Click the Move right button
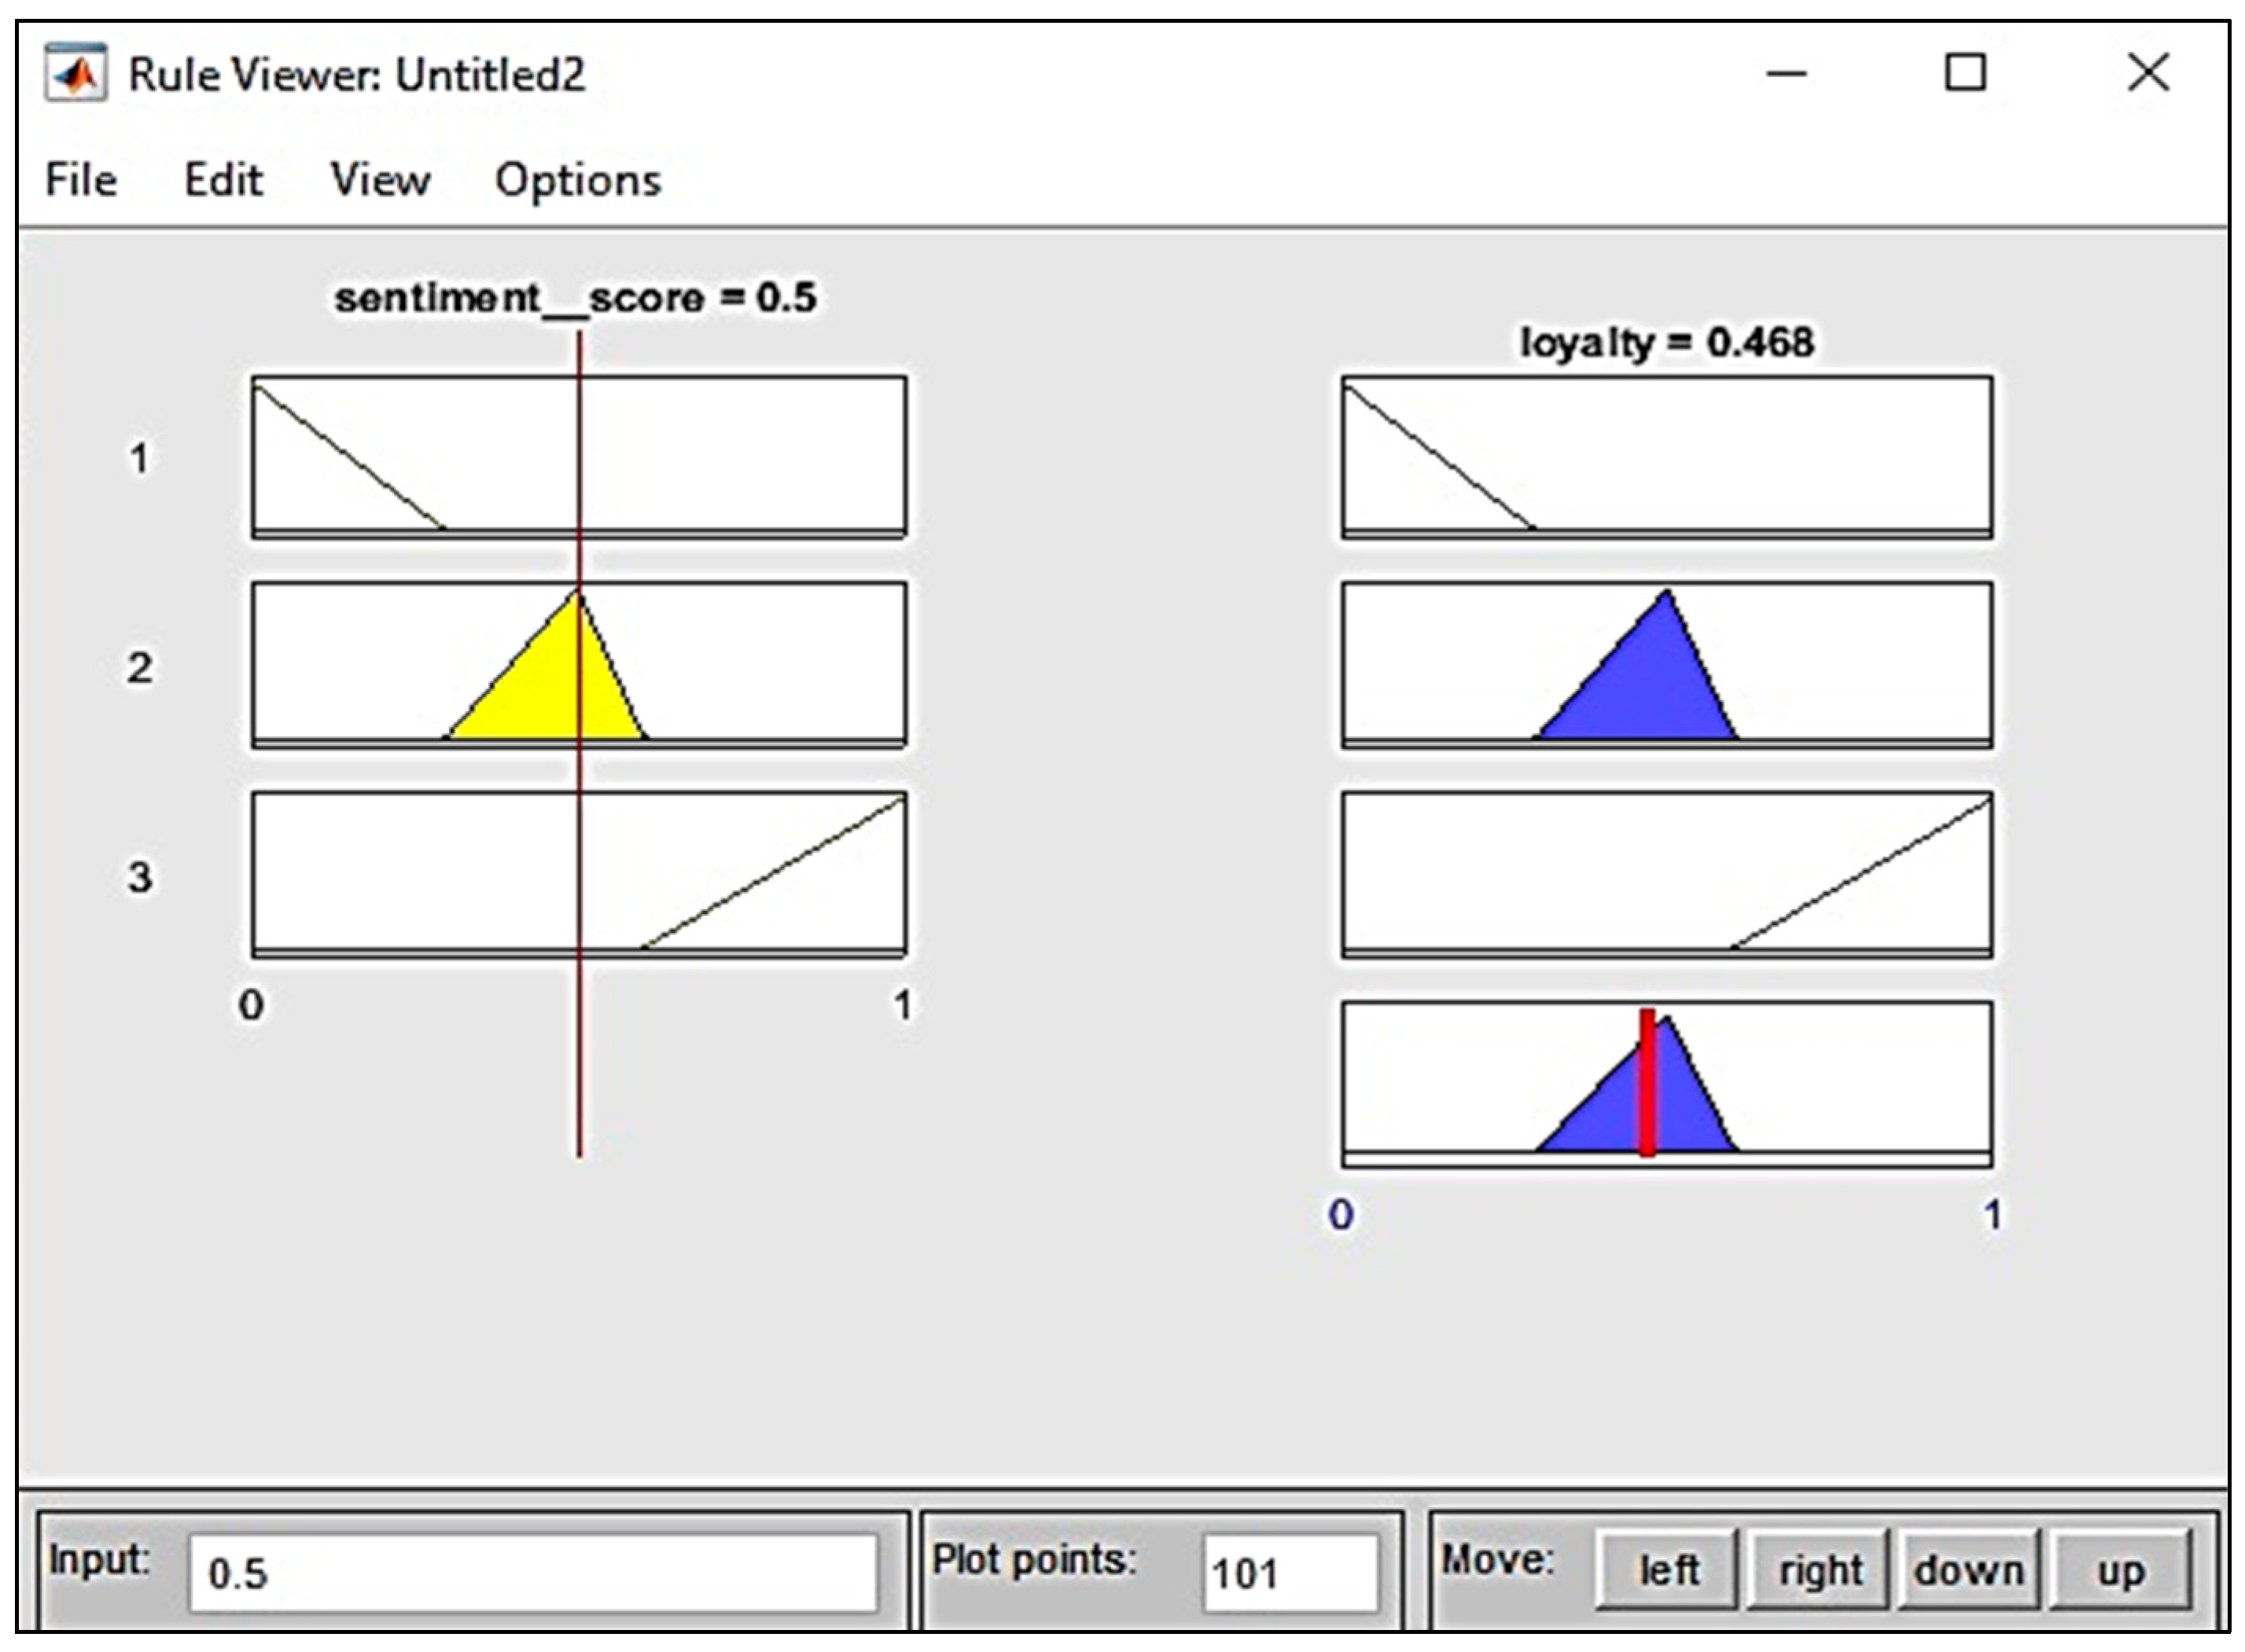 1819,1569
